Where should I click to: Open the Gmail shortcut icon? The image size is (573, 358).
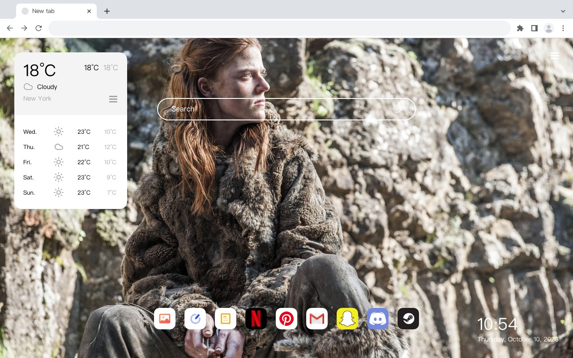[x=317, y=319]
